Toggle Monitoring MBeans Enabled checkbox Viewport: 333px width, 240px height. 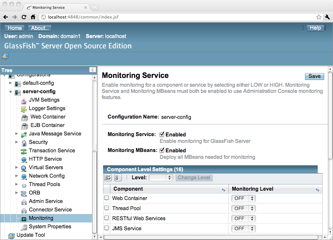(x=162, y=150)
